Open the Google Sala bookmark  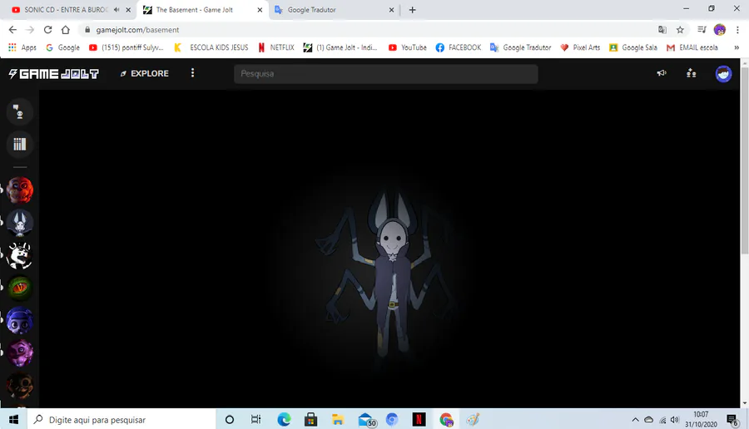point(633,47)
